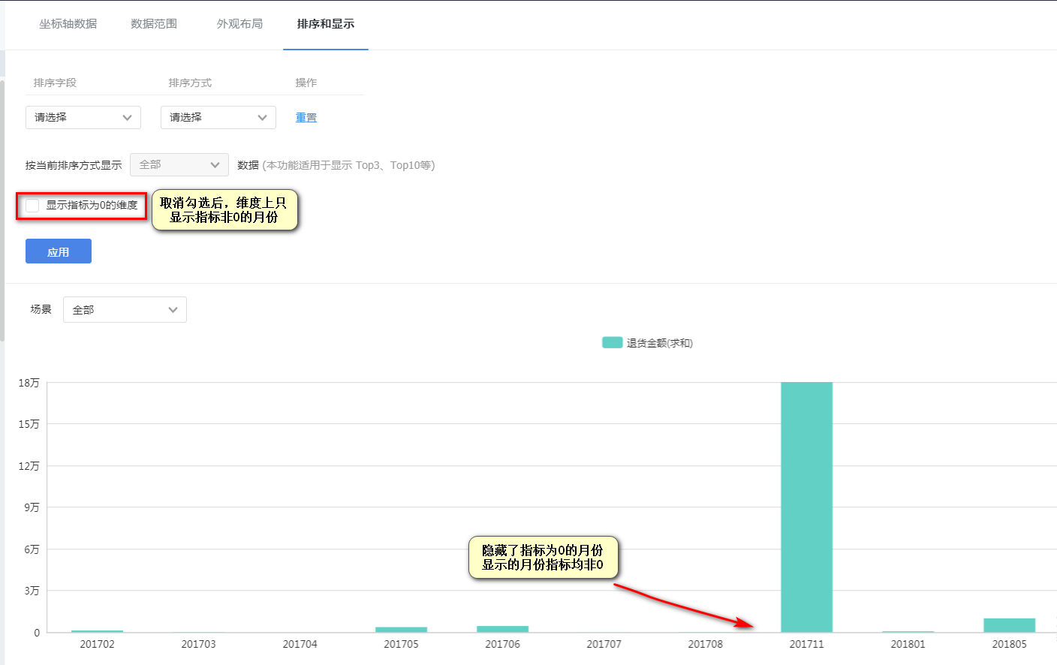Open the 全部 dropdown beside 按当前排序方式显示
Viewport: 1057px width, 665px height.
[x=179, y=165]
